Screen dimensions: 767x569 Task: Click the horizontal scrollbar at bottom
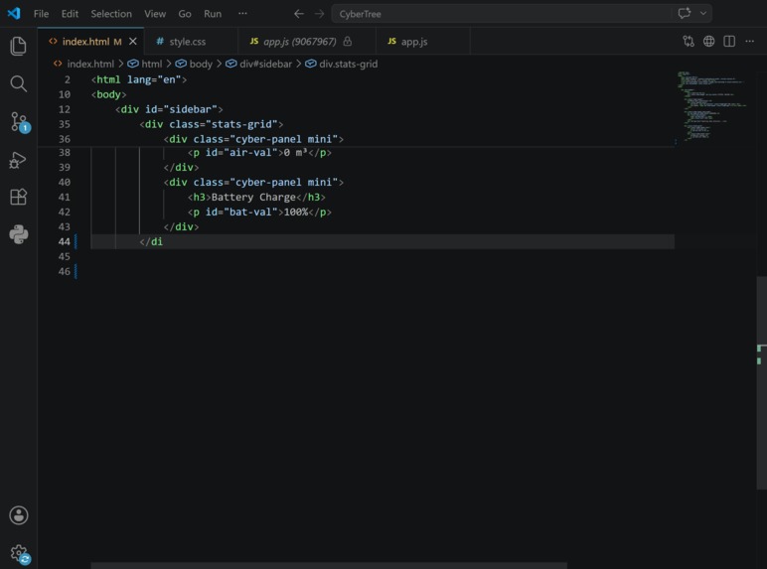coord(329,566)
